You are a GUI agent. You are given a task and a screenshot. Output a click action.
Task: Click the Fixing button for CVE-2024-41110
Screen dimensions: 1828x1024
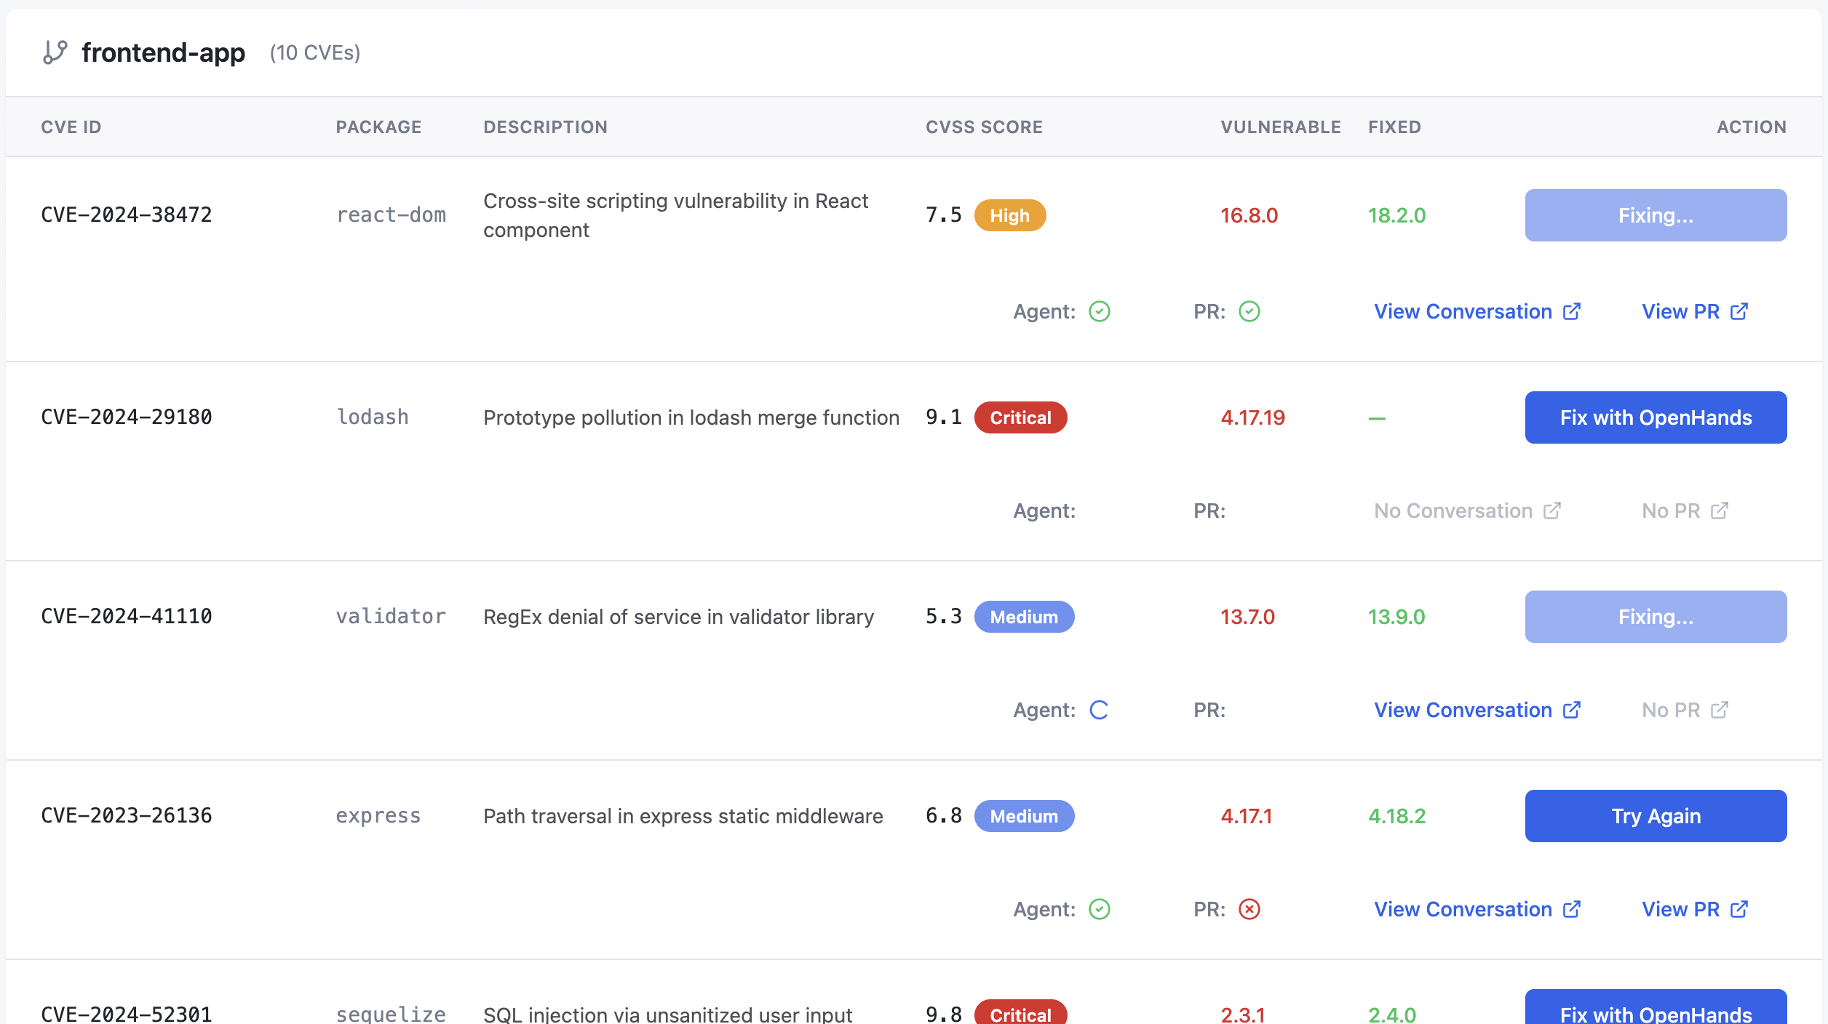pyautogui.click(x=1655, y=616)
